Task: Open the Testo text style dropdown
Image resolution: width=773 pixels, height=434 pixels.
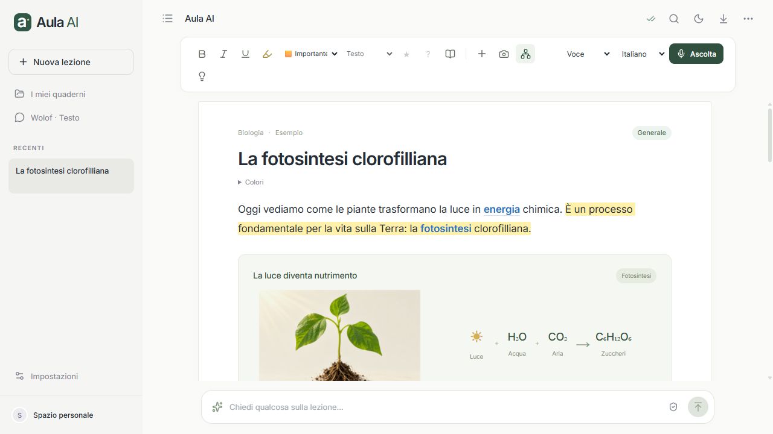Action: [x=370, y=54]
